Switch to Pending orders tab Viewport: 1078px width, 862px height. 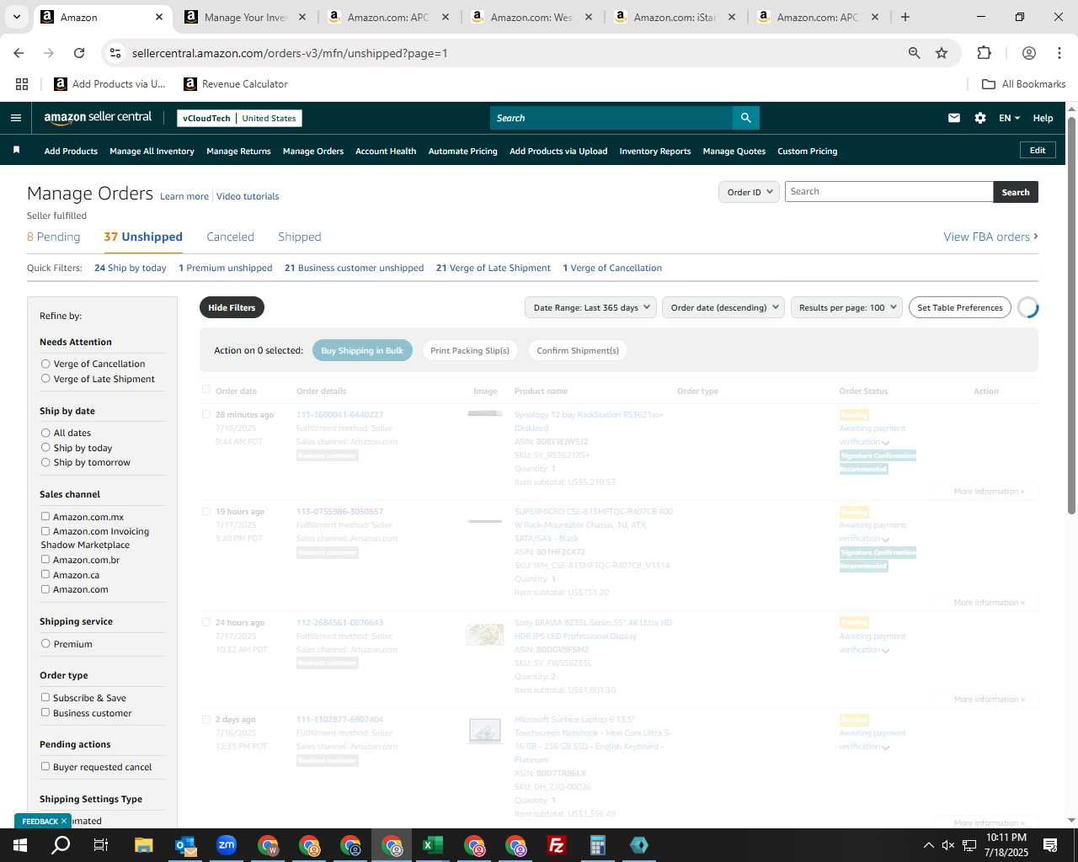[54, 237]
